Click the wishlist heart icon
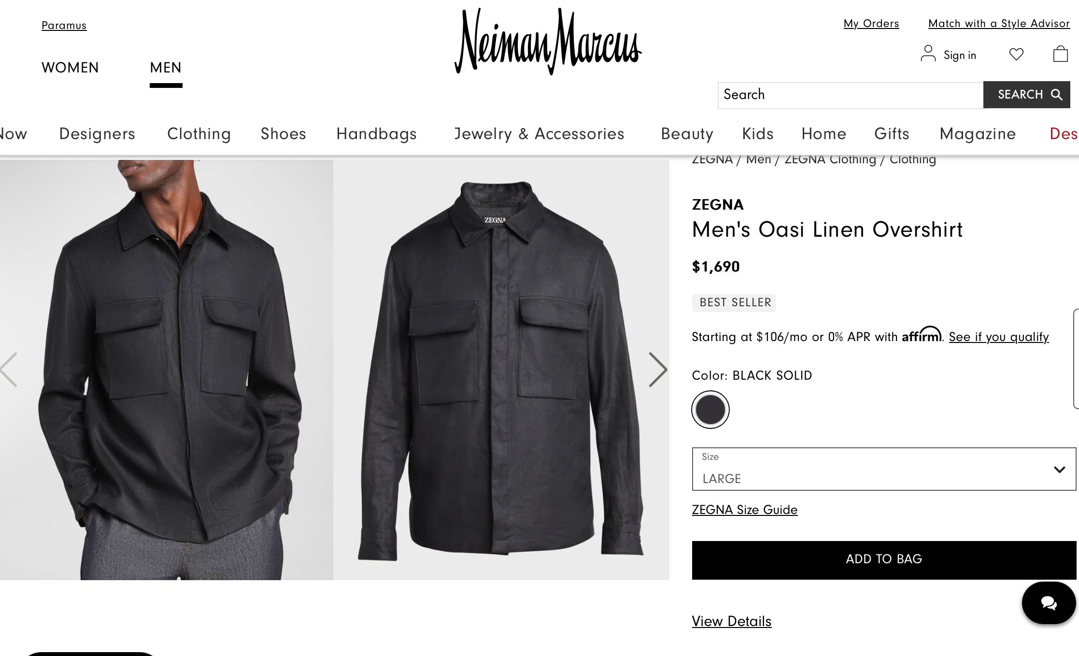Image resolution: width=1079 pixels, height=656 pixels. tap(1016, 55)
